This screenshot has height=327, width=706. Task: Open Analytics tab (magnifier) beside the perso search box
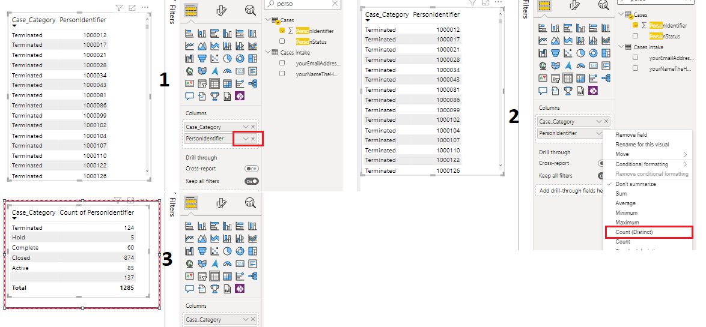click(251, 11)
